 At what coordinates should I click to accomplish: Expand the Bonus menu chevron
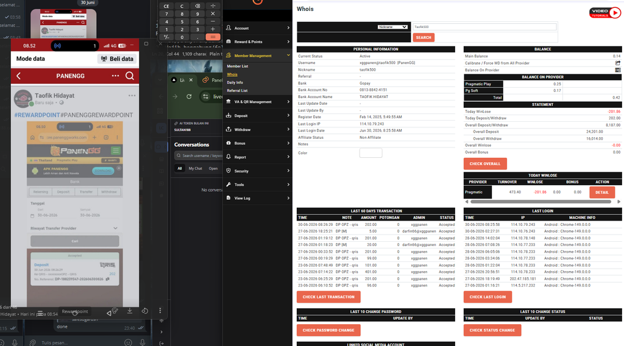point(288,143)
